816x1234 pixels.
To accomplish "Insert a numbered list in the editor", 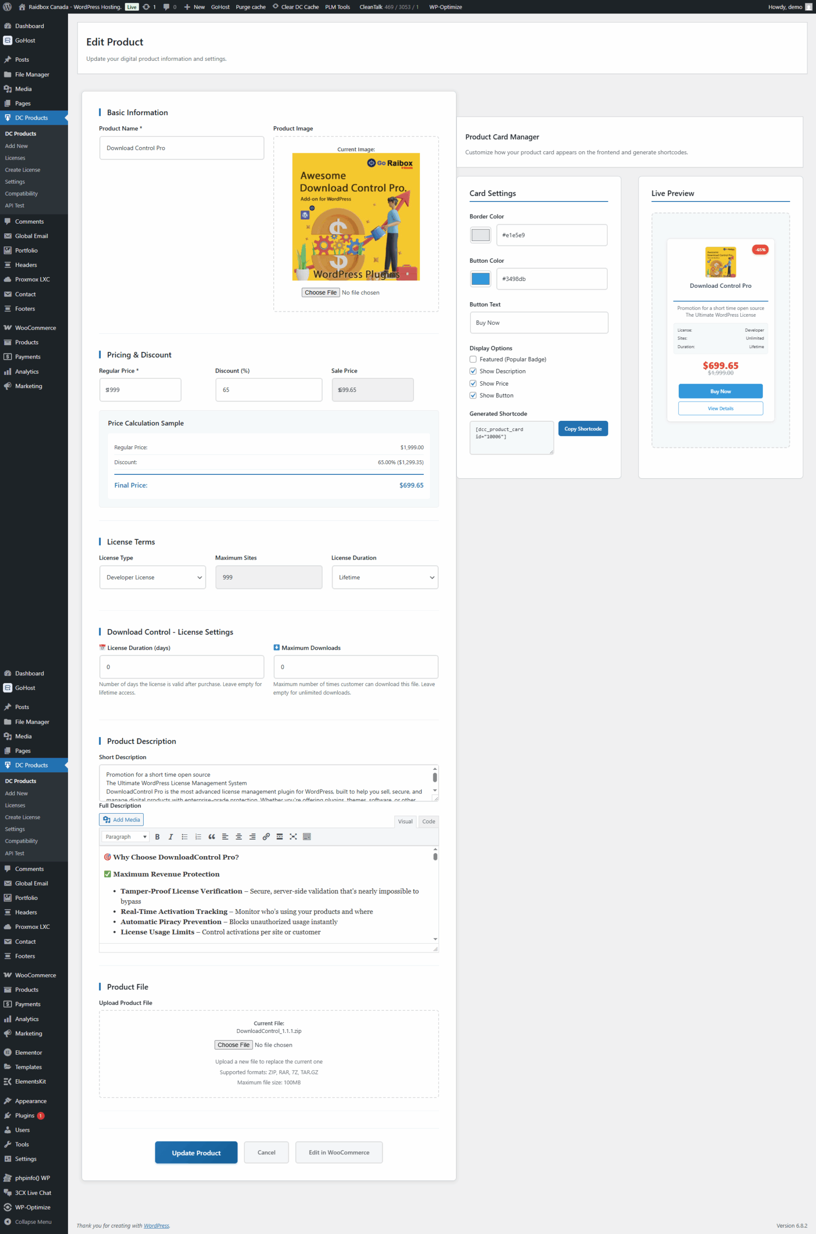I will 198,836.
